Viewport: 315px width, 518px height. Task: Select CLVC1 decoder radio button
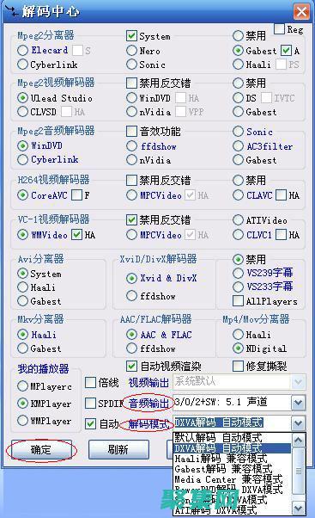click(238, 235)
